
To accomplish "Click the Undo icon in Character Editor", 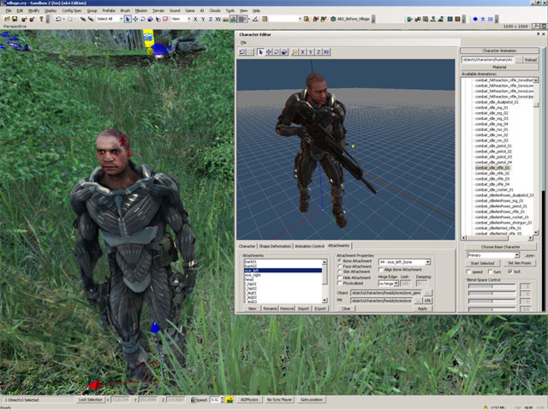I will 242,52.
